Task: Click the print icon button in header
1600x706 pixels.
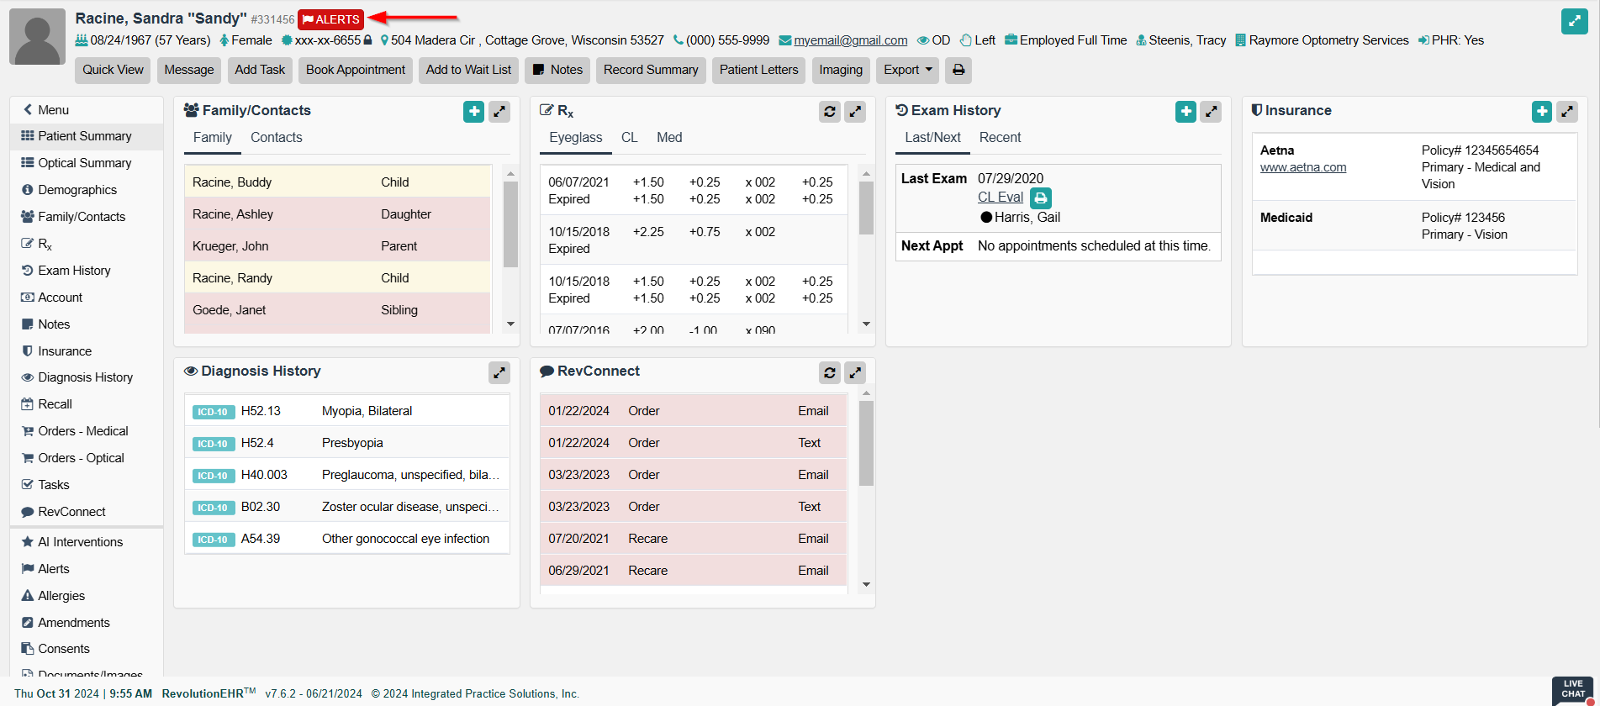Action: coord(958,70)
